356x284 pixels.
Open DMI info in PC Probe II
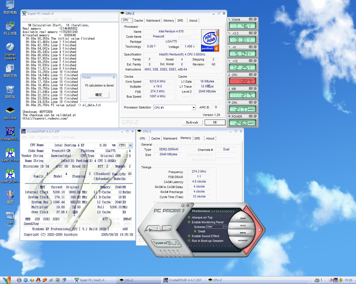tap(243, 218)
